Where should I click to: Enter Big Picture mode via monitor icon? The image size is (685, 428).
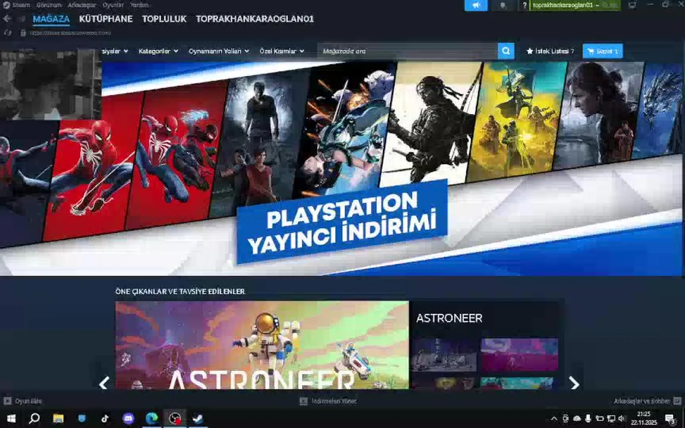(x=632, y=5)
